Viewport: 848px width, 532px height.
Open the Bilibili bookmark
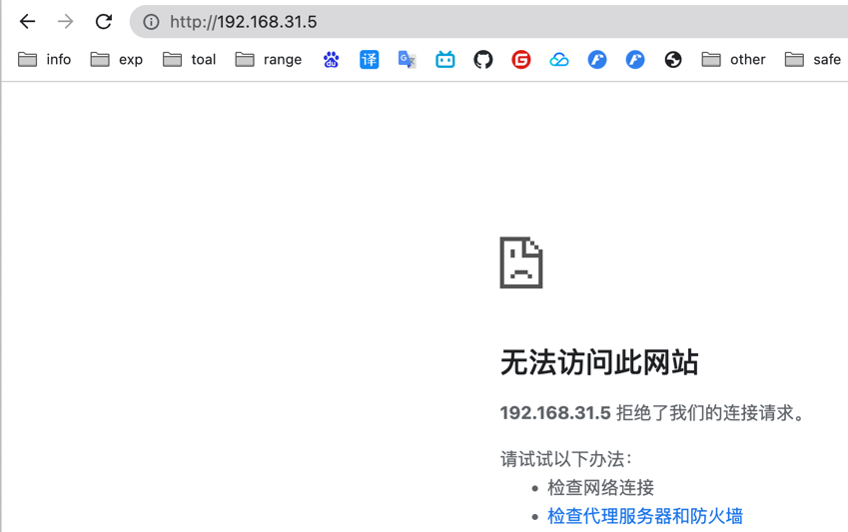(x=445, y=60)
